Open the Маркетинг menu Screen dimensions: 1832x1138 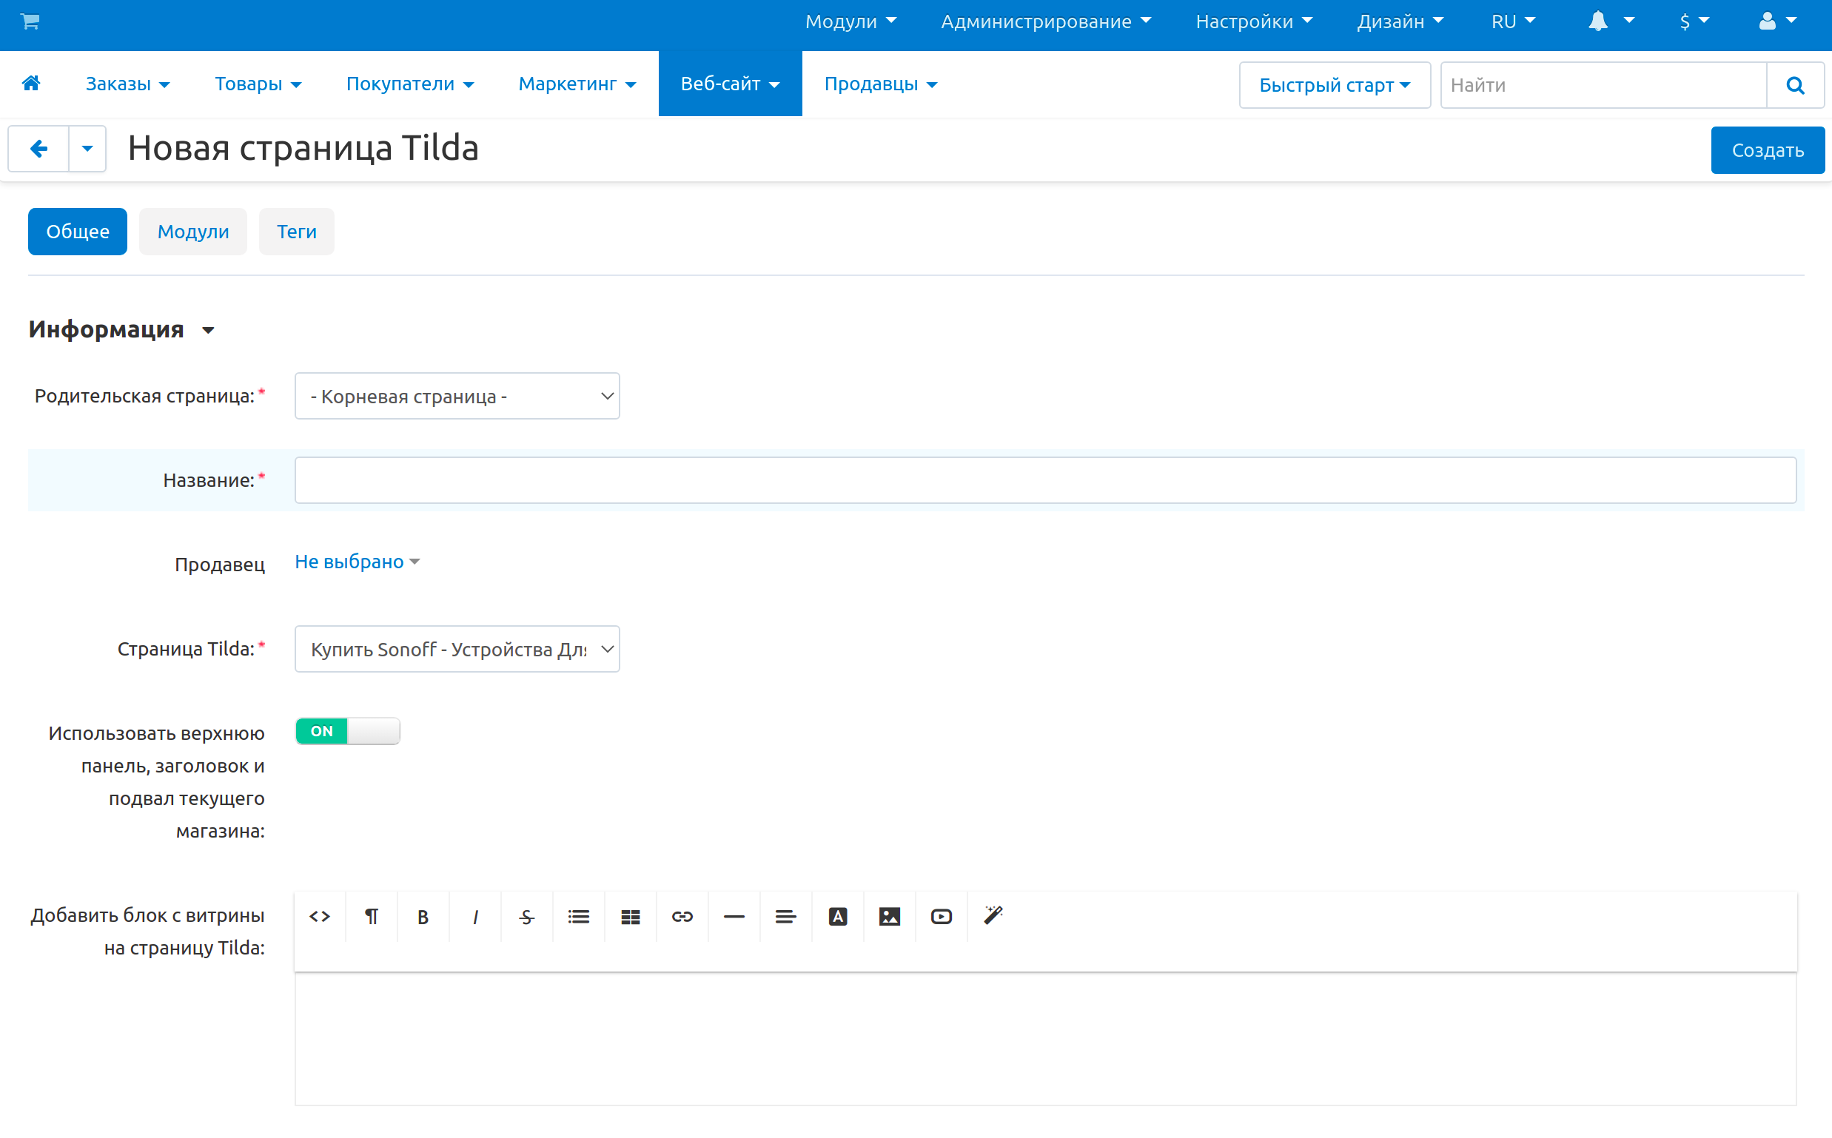(577, 84)
